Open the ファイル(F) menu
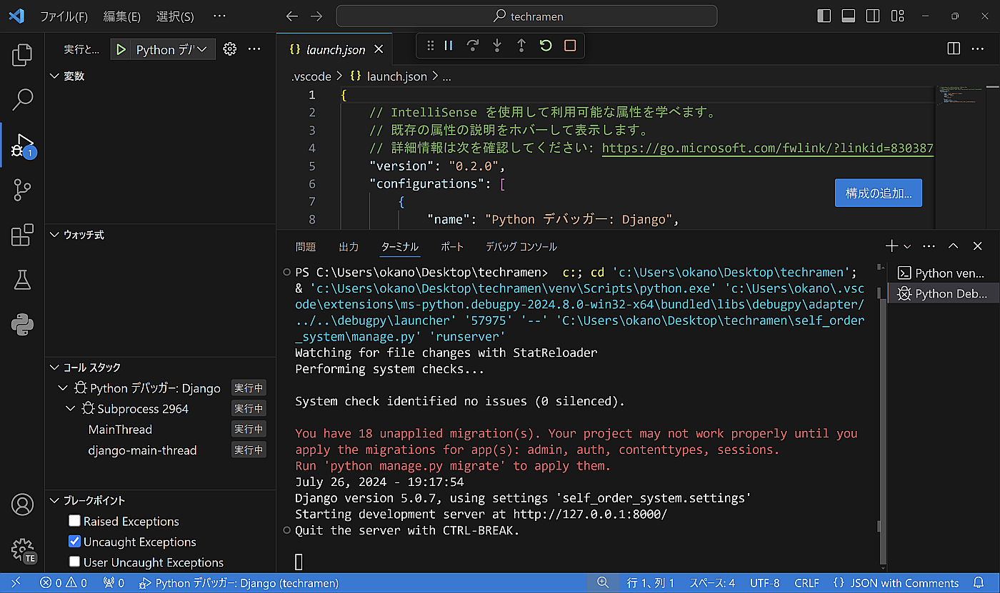1000x593 pixels. 64,16
